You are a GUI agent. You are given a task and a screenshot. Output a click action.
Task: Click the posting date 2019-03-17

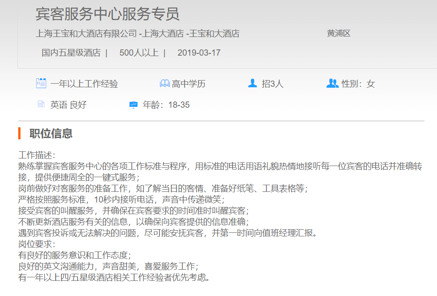tap(199, 53)
